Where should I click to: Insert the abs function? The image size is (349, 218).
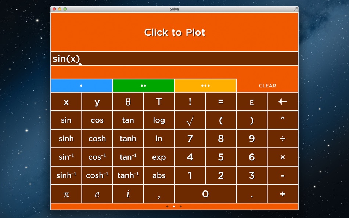pyautogui.click(x=159, y=176)
